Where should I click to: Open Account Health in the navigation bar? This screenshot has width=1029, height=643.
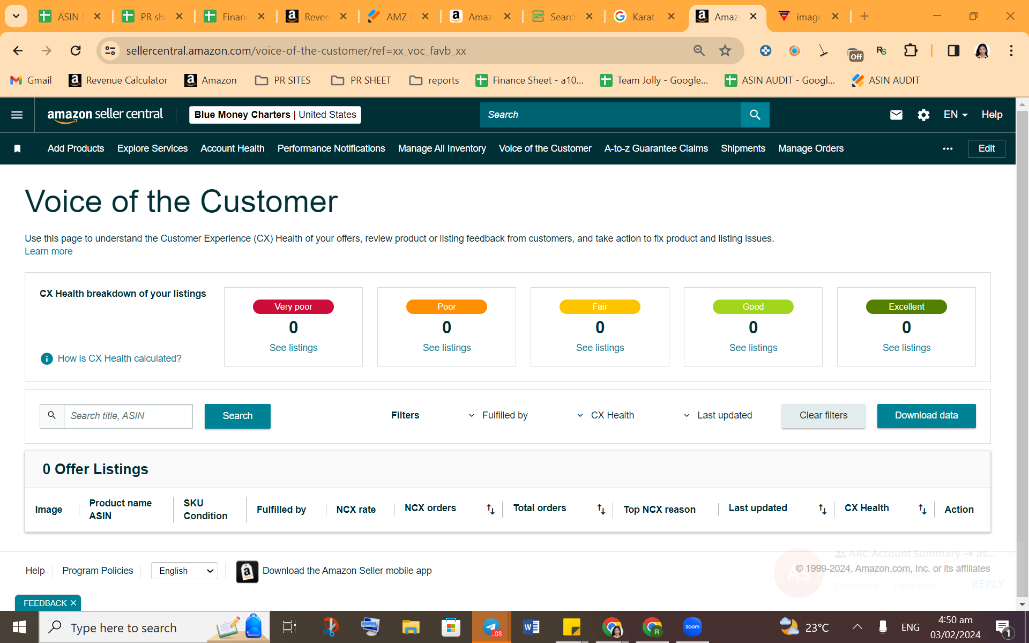(233, 148)
